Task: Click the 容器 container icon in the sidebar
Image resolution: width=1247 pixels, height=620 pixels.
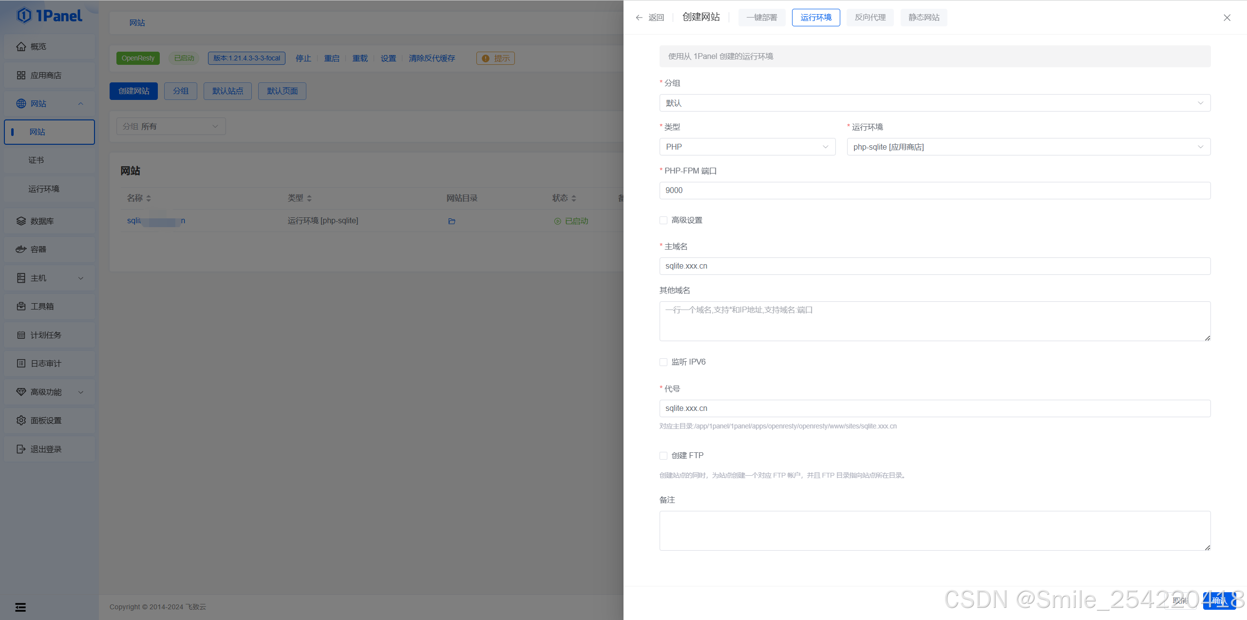Action: tap(21, 249)
